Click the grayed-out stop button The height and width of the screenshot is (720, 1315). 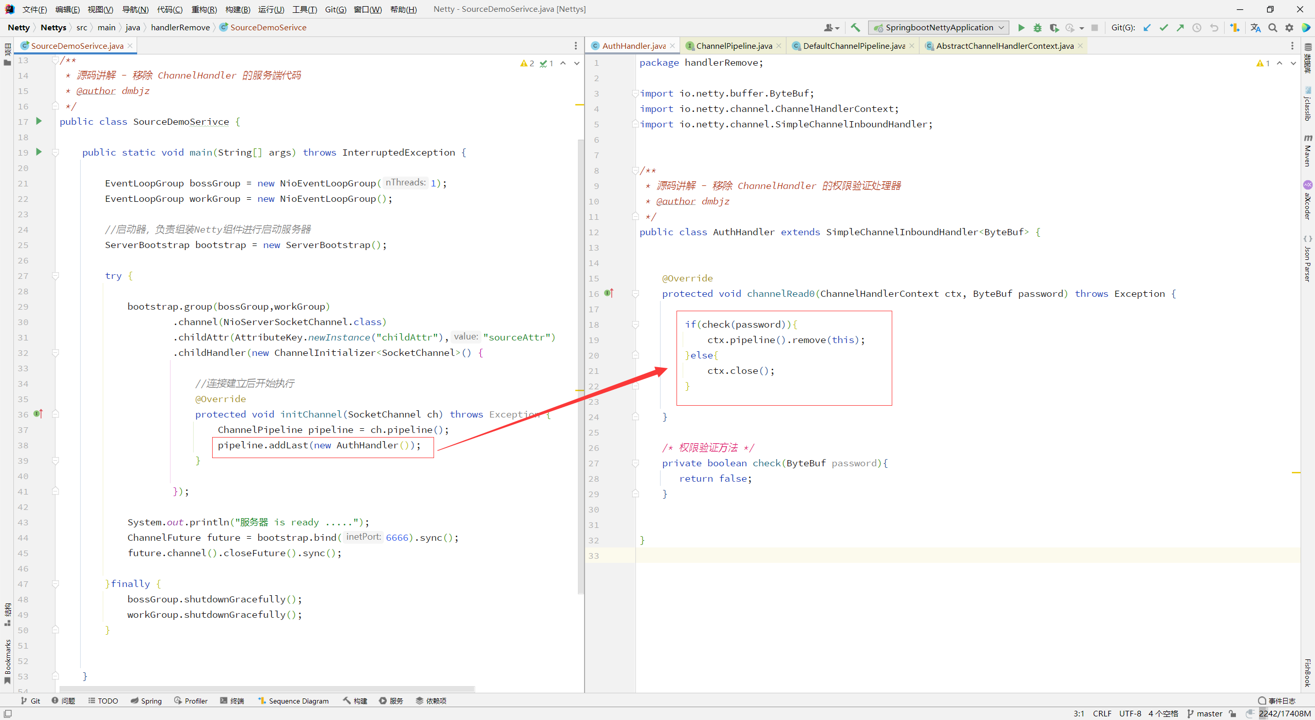click(x=1095, y=28)
